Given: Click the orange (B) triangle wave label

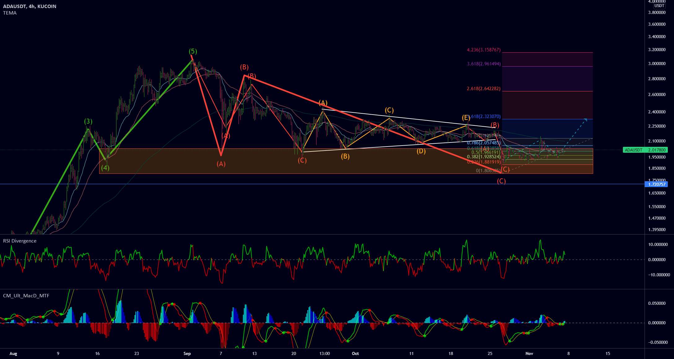Looking at the screenshot, I should 345,156.
